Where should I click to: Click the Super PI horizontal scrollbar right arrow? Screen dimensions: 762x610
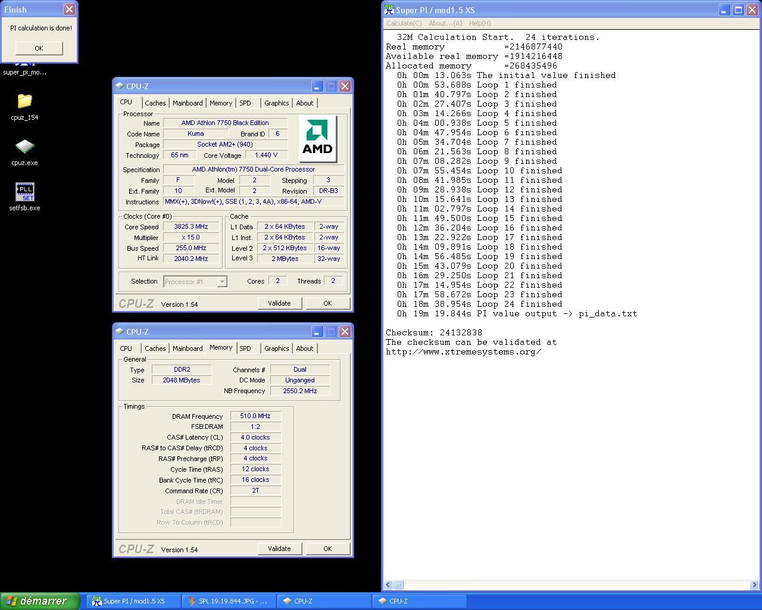click(x=754, y=585)
